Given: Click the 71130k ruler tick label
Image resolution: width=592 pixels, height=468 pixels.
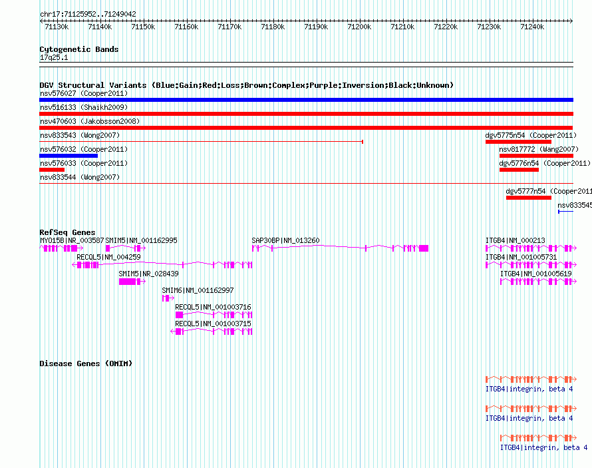Looking at the screenshot, I should coord(57,27).
